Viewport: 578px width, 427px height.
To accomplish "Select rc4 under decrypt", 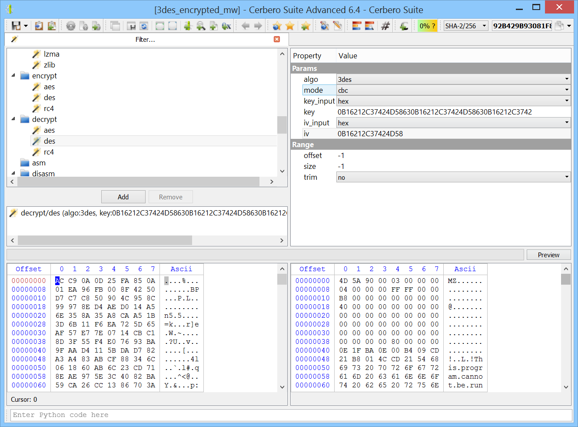I will click(49, 152).
